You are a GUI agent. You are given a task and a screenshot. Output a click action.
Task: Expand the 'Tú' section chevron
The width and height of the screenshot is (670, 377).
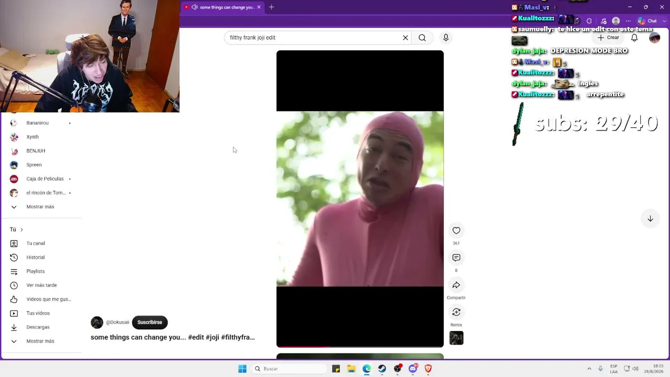21,229
